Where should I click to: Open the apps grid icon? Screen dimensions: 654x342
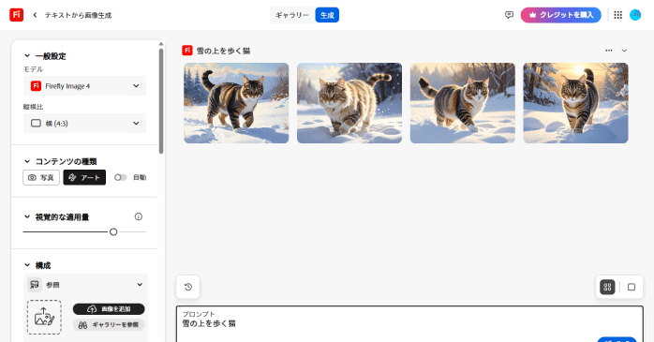click(x=618, y=15)
